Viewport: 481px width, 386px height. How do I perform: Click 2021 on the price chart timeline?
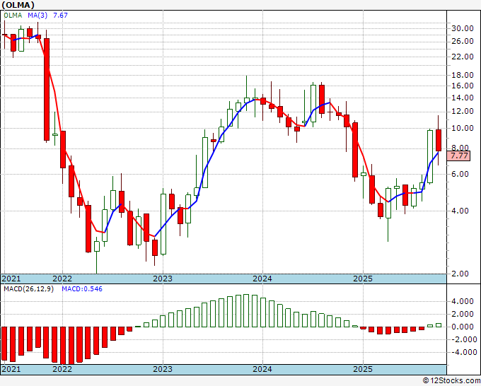point(11,279)
